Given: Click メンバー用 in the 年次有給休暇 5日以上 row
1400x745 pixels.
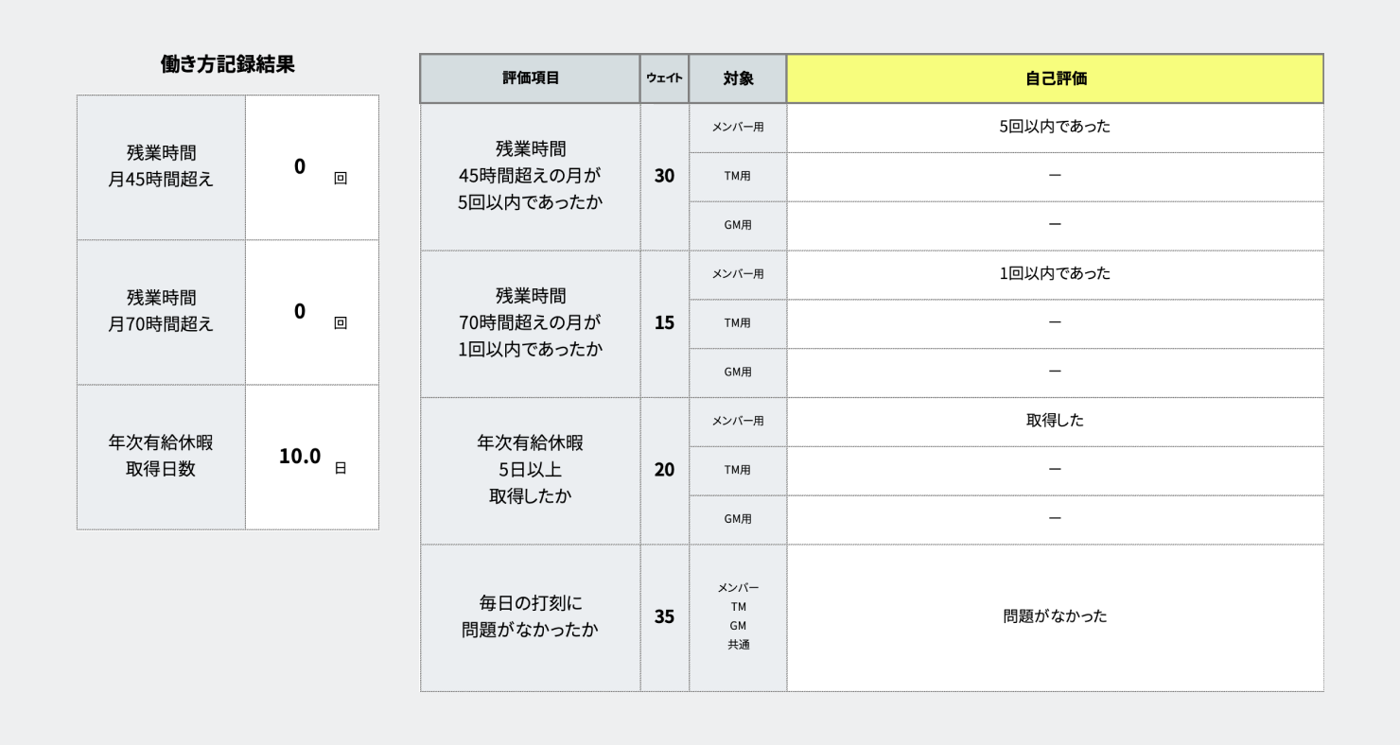Looking at the screenshot, I should click(738, 422).
